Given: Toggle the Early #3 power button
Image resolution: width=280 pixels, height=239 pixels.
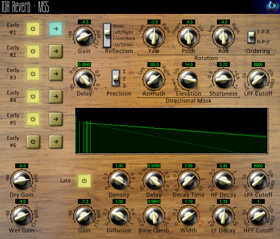Looking at the screenshot, I should click(33, 74).
